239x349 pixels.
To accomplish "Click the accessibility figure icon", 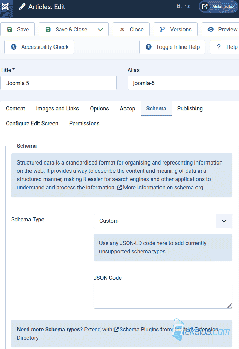I will point(14,47).
